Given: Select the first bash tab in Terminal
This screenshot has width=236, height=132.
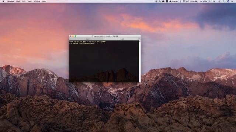Looking at the screenshot, I should point(86,39).
